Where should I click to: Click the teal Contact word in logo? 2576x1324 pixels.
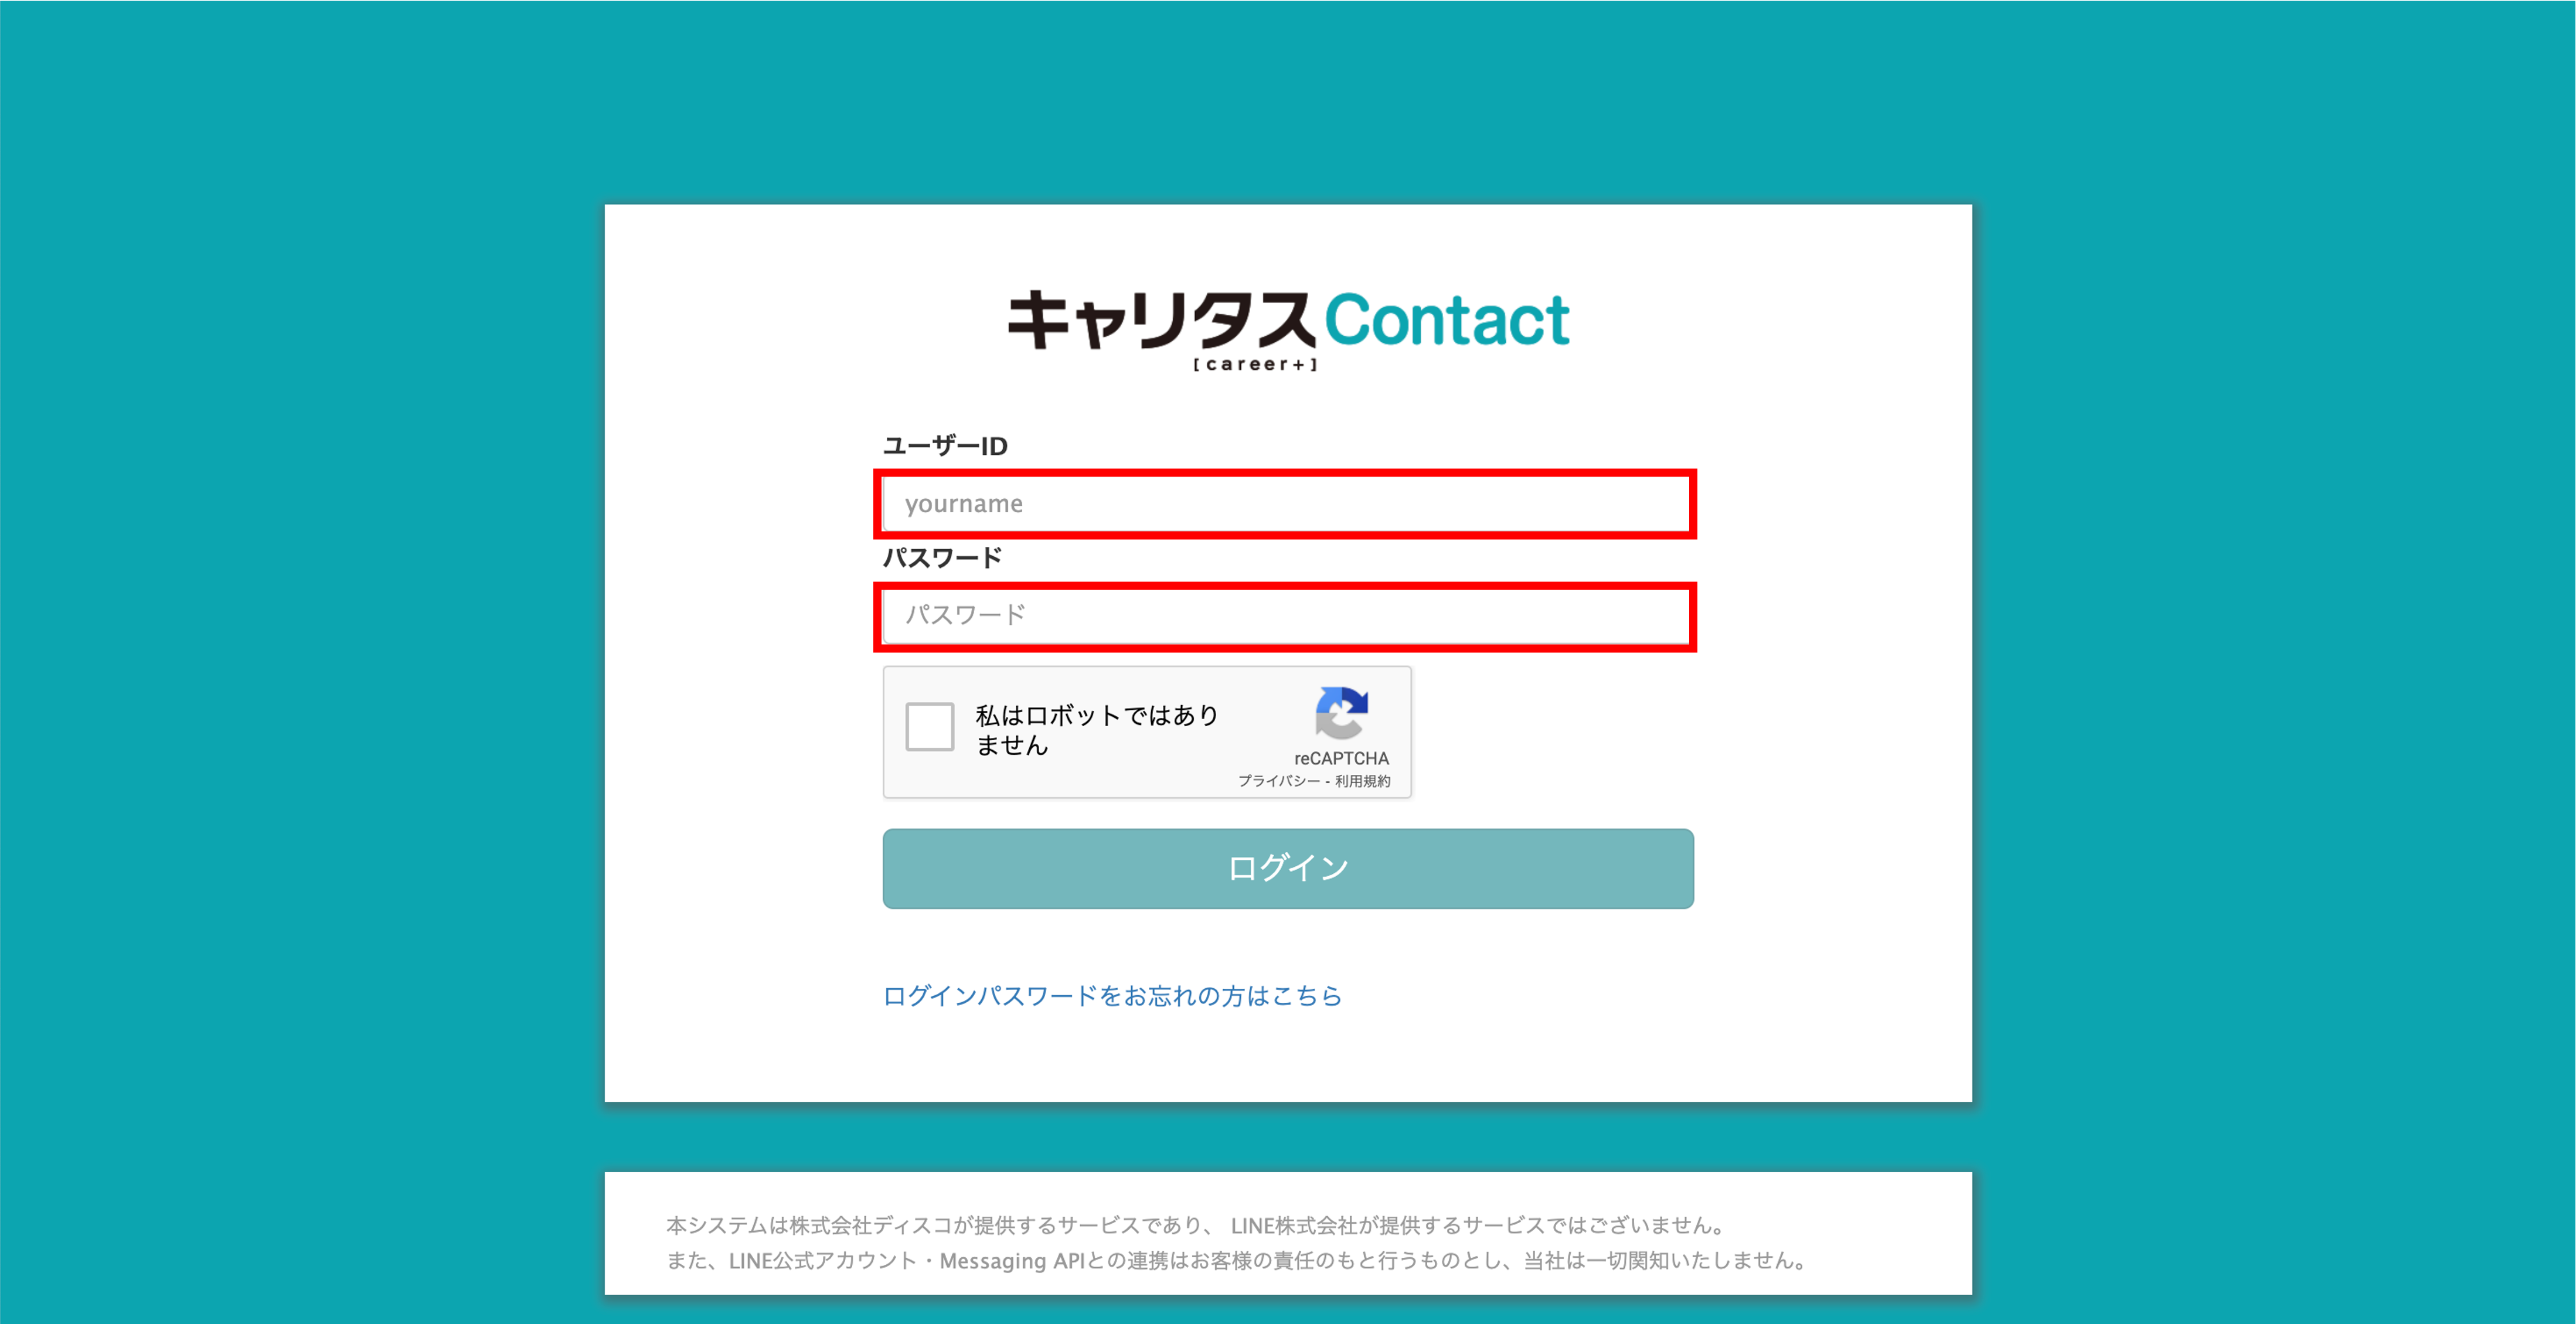pos(1447,320)
